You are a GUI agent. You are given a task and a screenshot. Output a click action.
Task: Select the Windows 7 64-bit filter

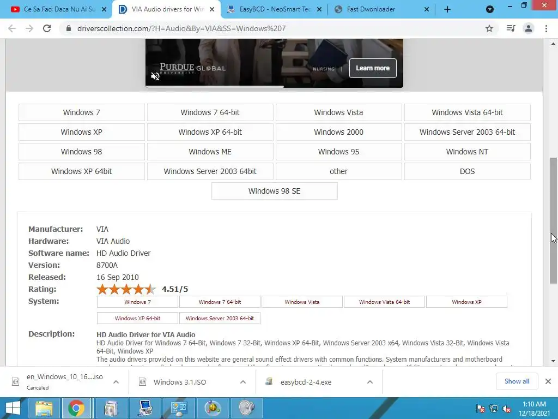click(210, 112)
